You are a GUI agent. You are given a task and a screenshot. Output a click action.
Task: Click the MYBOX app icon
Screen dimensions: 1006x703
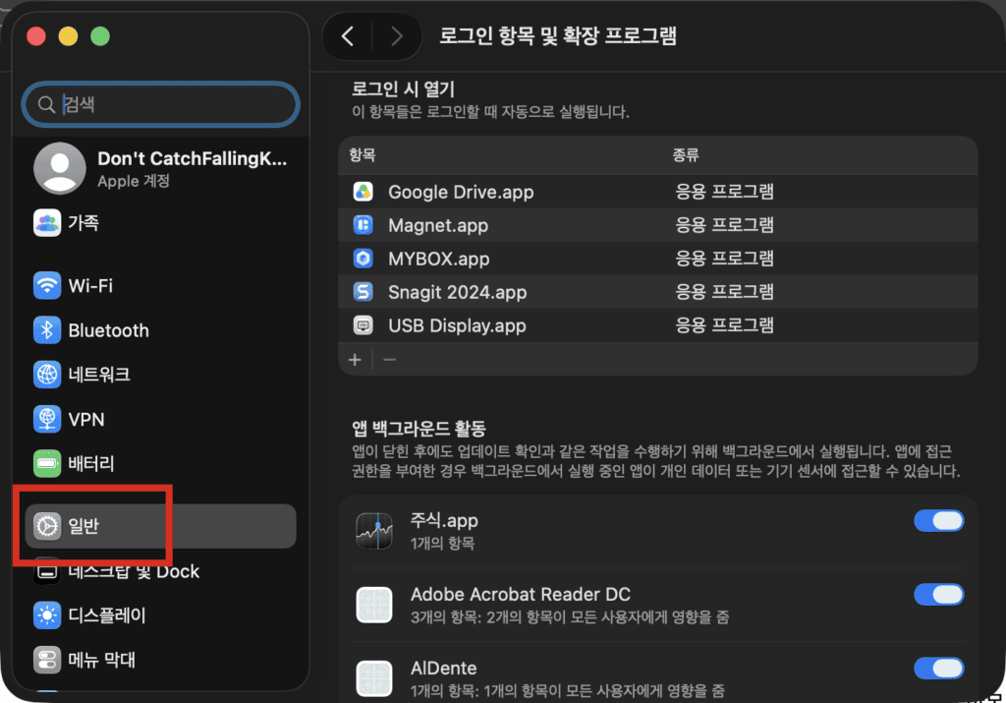pyautogui.click(x=363, y=258)
